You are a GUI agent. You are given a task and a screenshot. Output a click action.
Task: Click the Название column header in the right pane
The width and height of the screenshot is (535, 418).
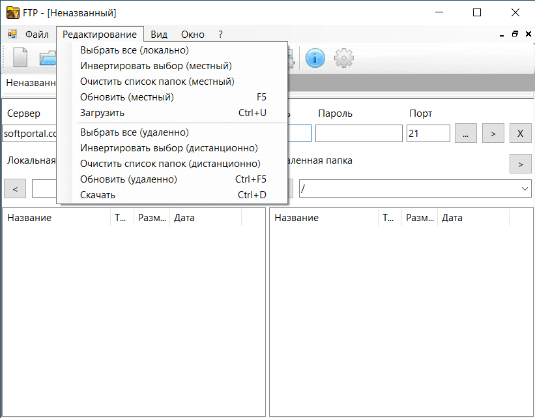click(x=324, y=218)
